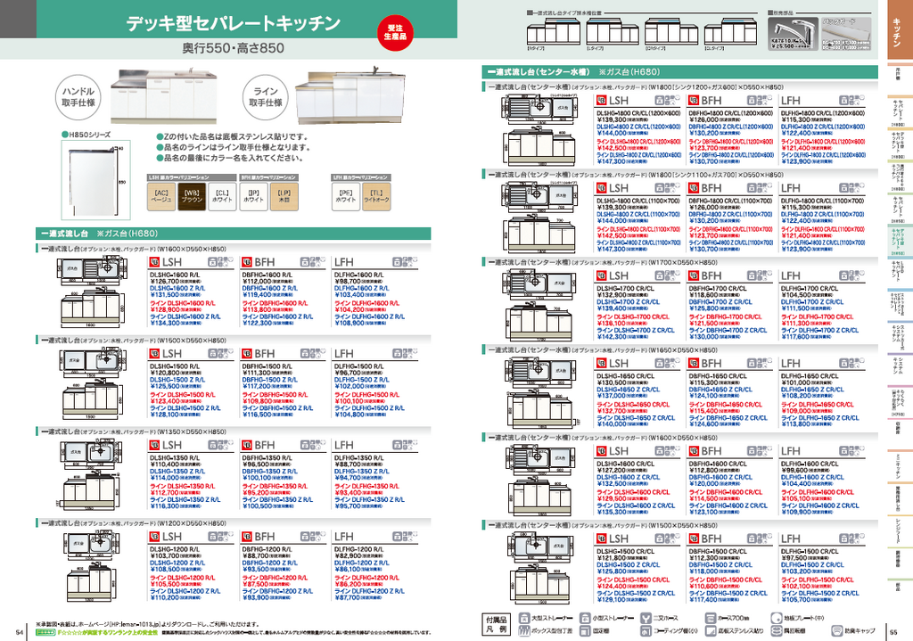
Task: Click the W1600 sink top-view diagram on left page
Action: (92, 269)
